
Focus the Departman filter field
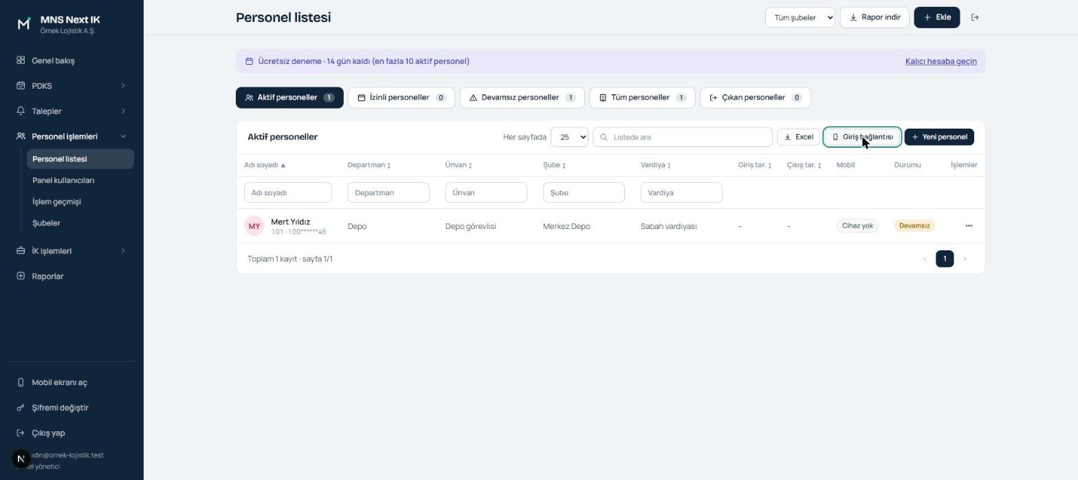coord(388,193)
